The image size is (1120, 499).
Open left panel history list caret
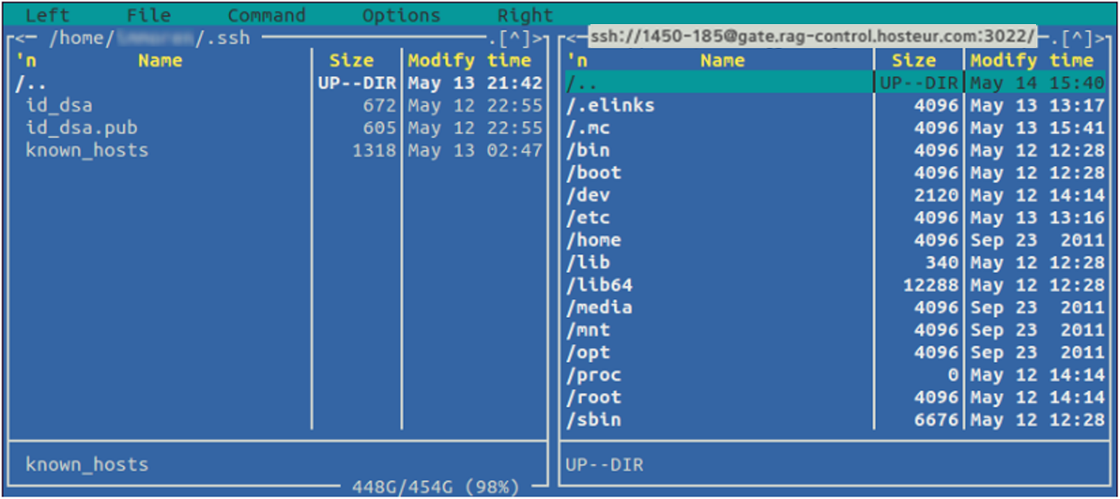pos(514,38)
